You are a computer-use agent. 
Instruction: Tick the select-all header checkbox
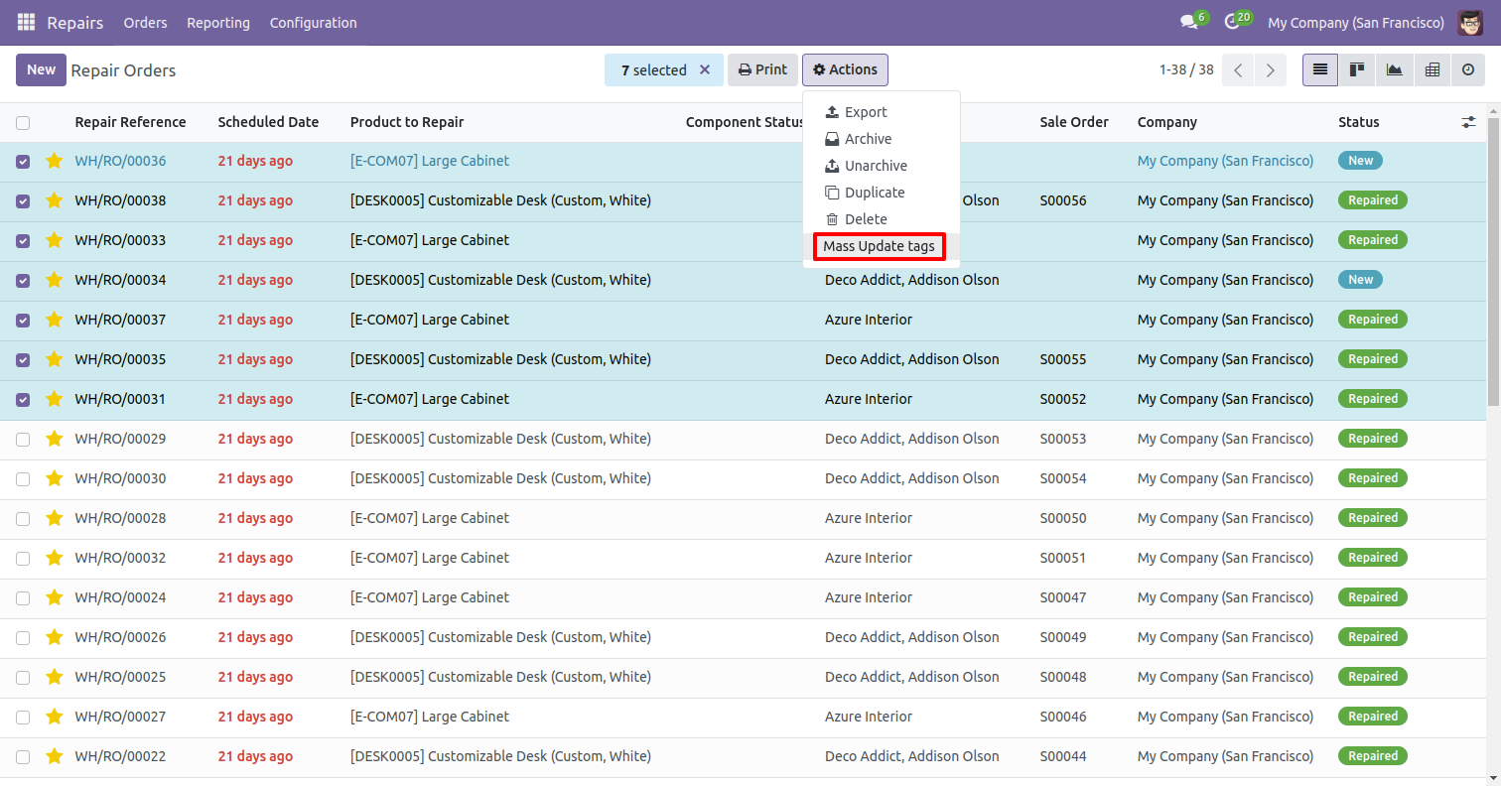point(23,123)
